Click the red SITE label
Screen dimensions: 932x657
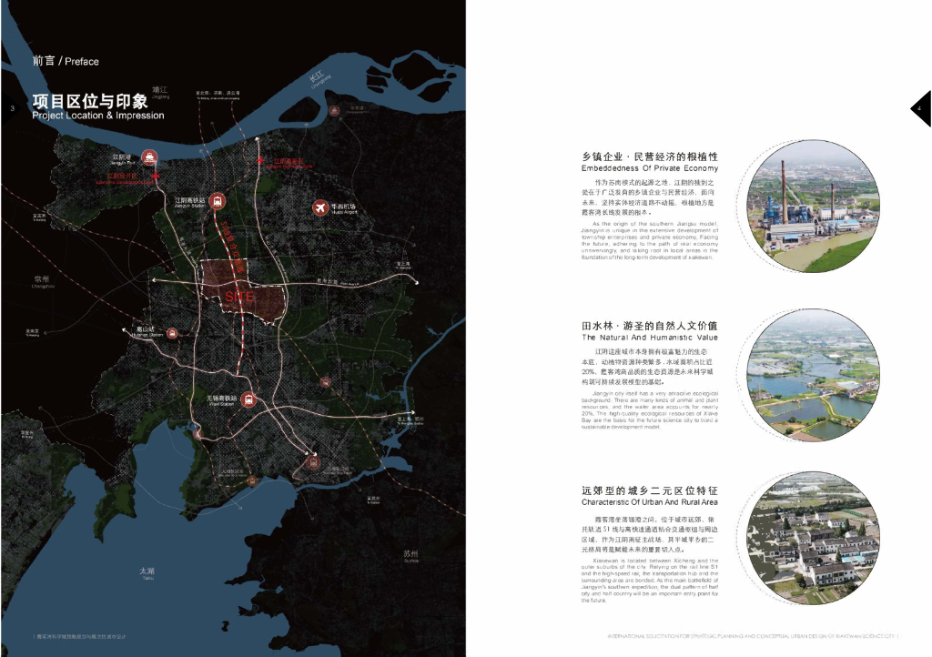[x=239, y=297]
